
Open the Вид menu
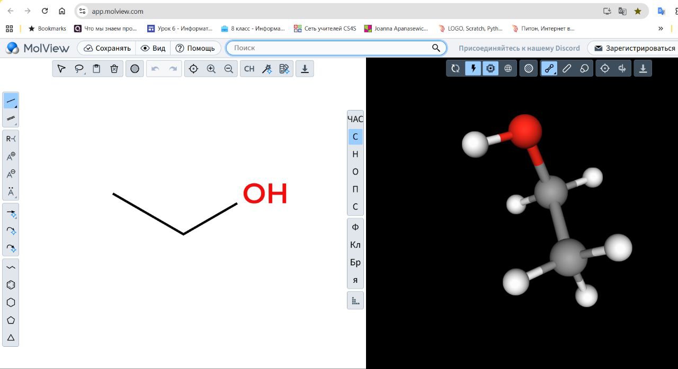point(153,48)
